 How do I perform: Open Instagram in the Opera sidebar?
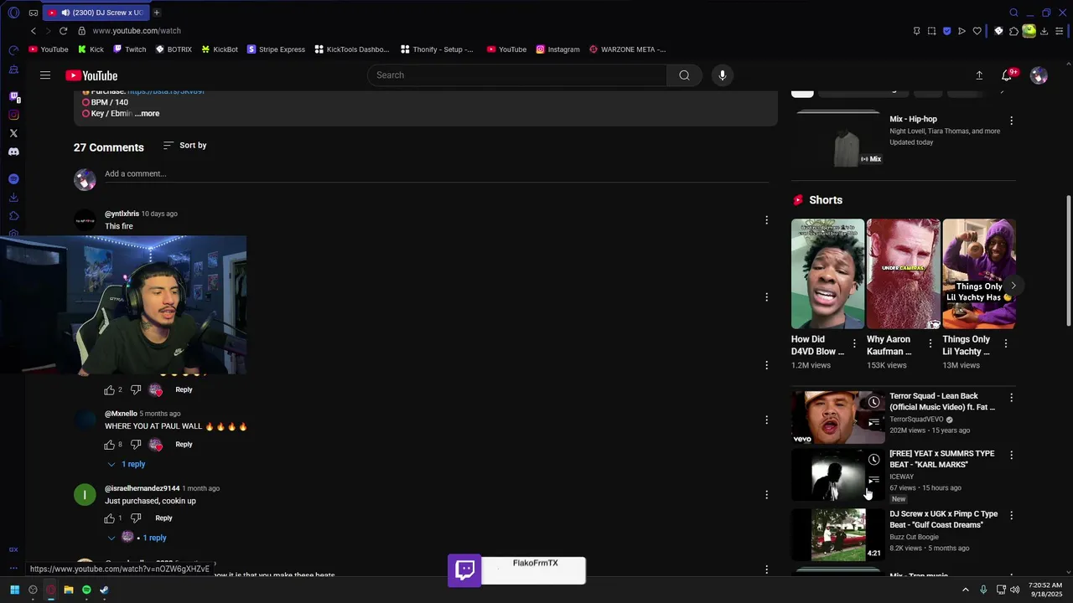13,116
